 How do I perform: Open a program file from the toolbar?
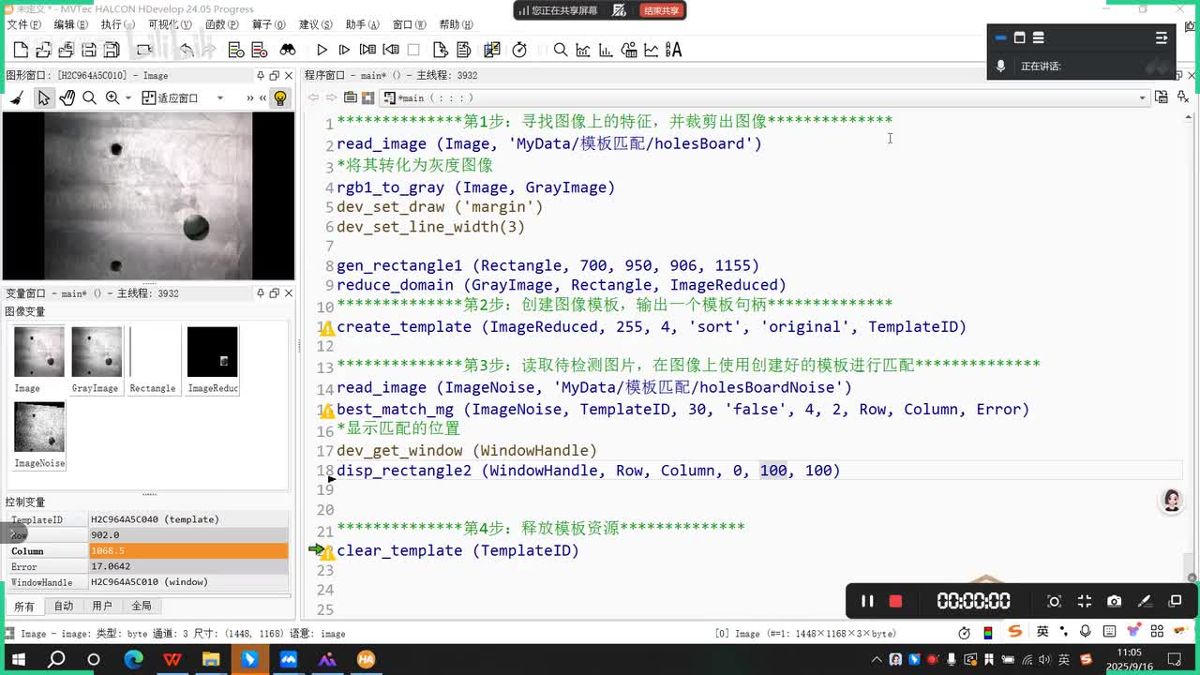point(43,50)
